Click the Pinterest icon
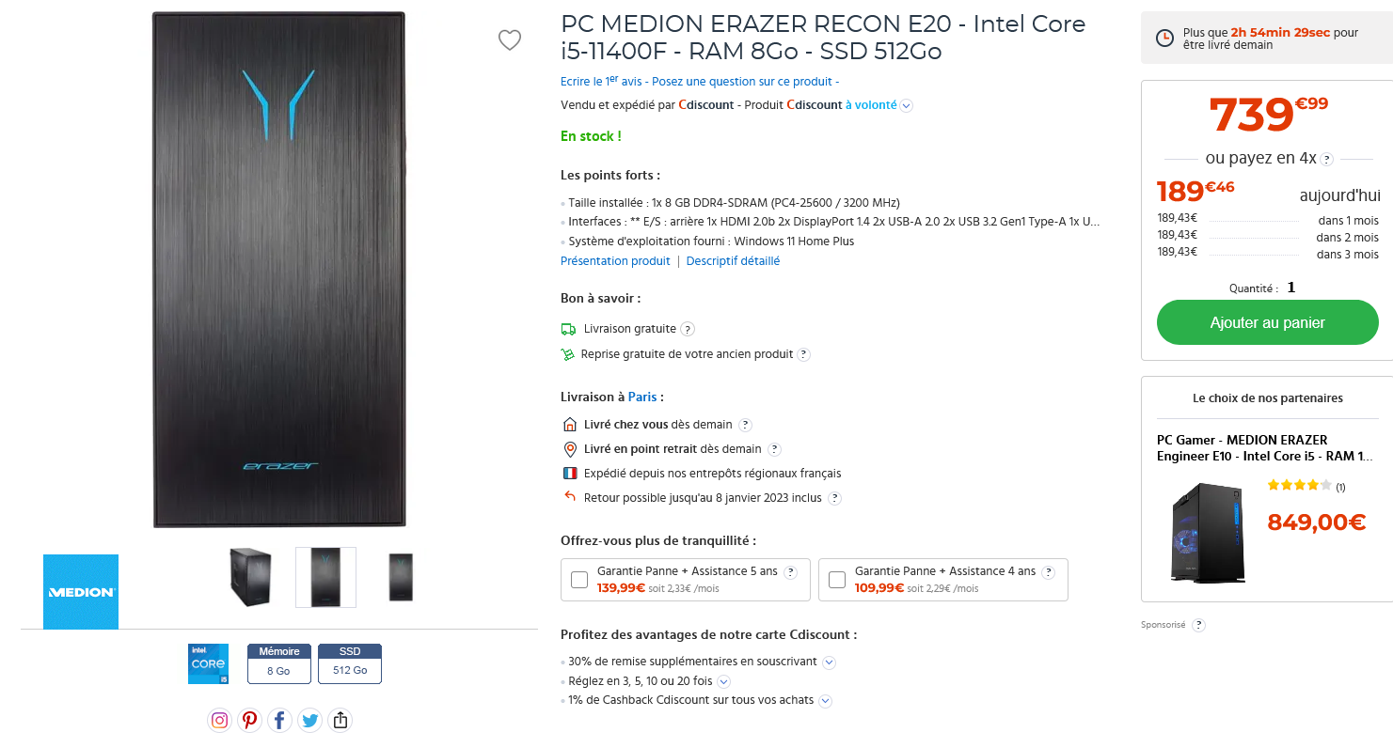The image size is (1393, 748). (249, 720)
